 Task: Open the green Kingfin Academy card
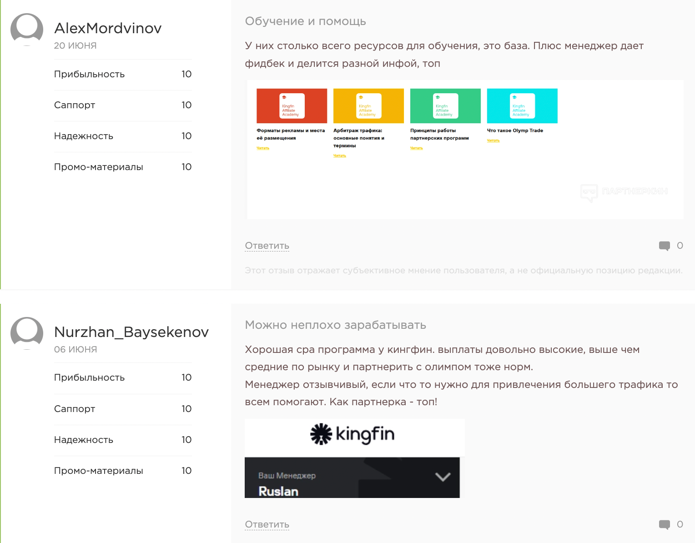445,106
